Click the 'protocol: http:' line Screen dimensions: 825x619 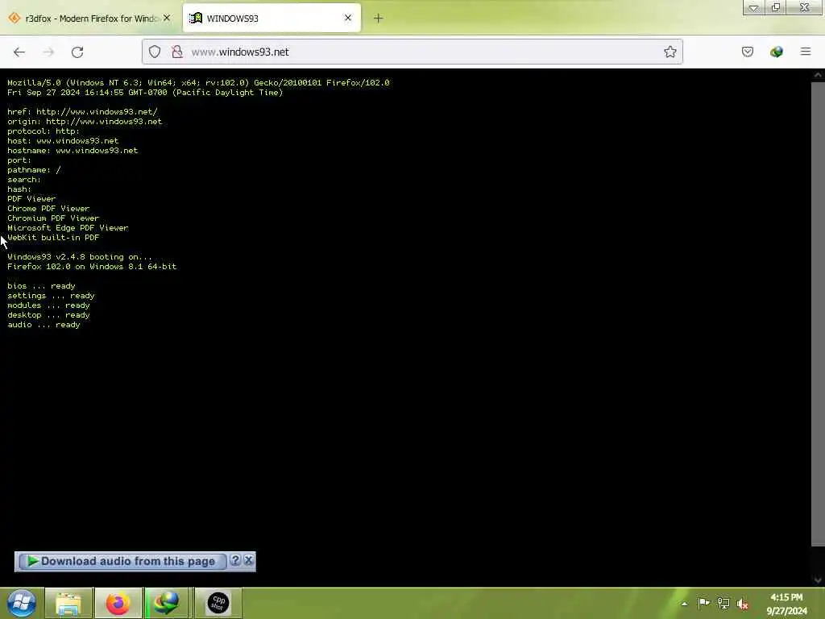(x=44, y=131)
